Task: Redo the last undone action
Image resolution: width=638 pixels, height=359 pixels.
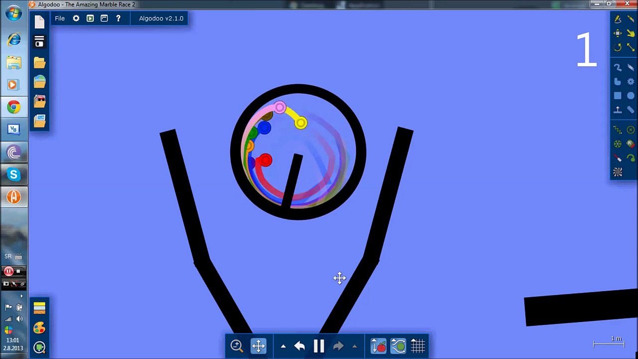Action: [x=338, y=346]
